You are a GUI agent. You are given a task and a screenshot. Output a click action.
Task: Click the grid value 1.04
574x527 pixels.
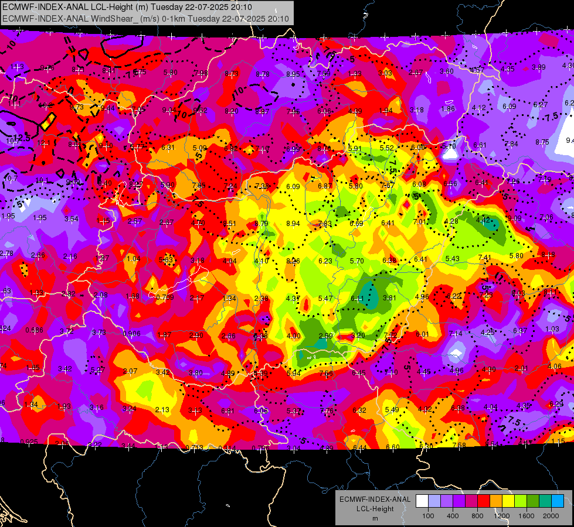(x=134, y=259)
